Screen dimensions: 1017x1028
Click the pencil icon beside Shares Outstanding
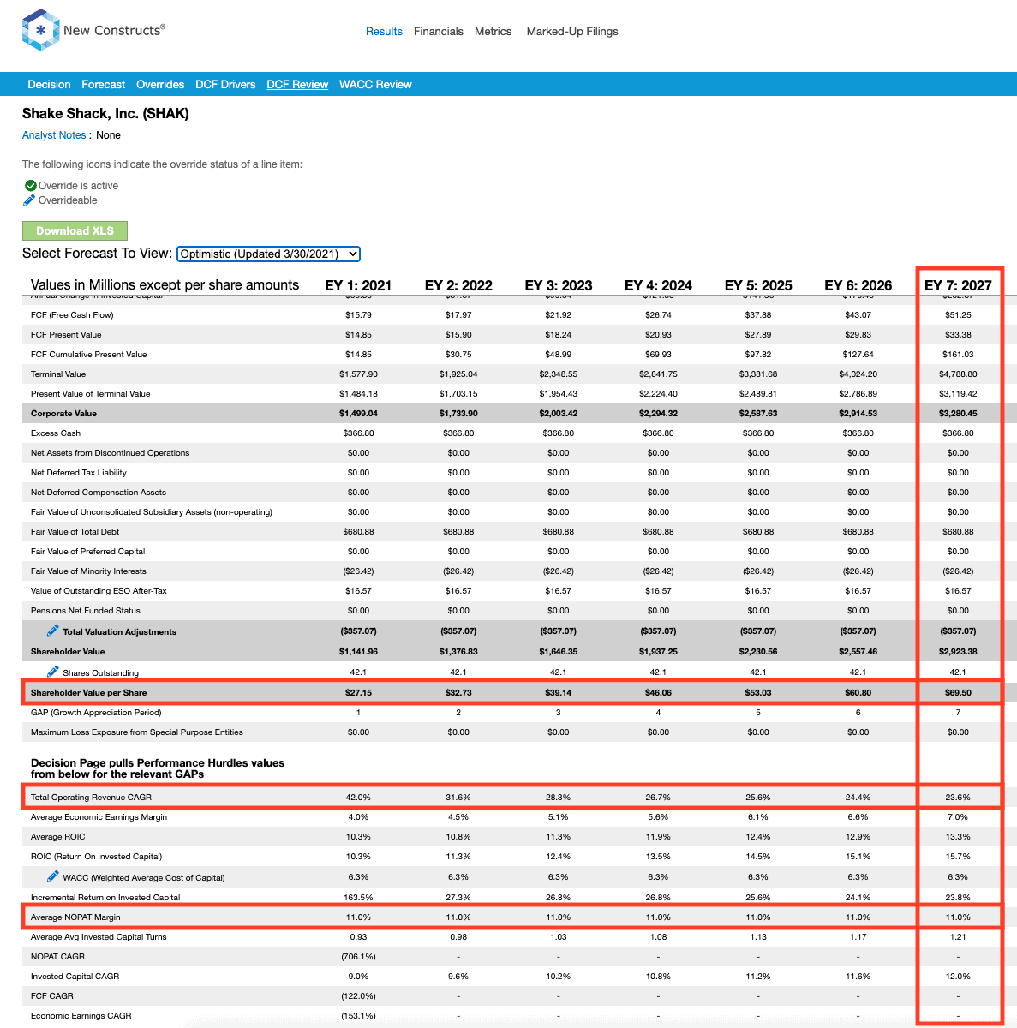(x=52, y=672)
